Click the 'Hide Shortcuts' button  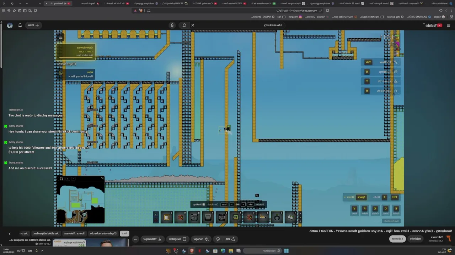(x=391, y=221)
